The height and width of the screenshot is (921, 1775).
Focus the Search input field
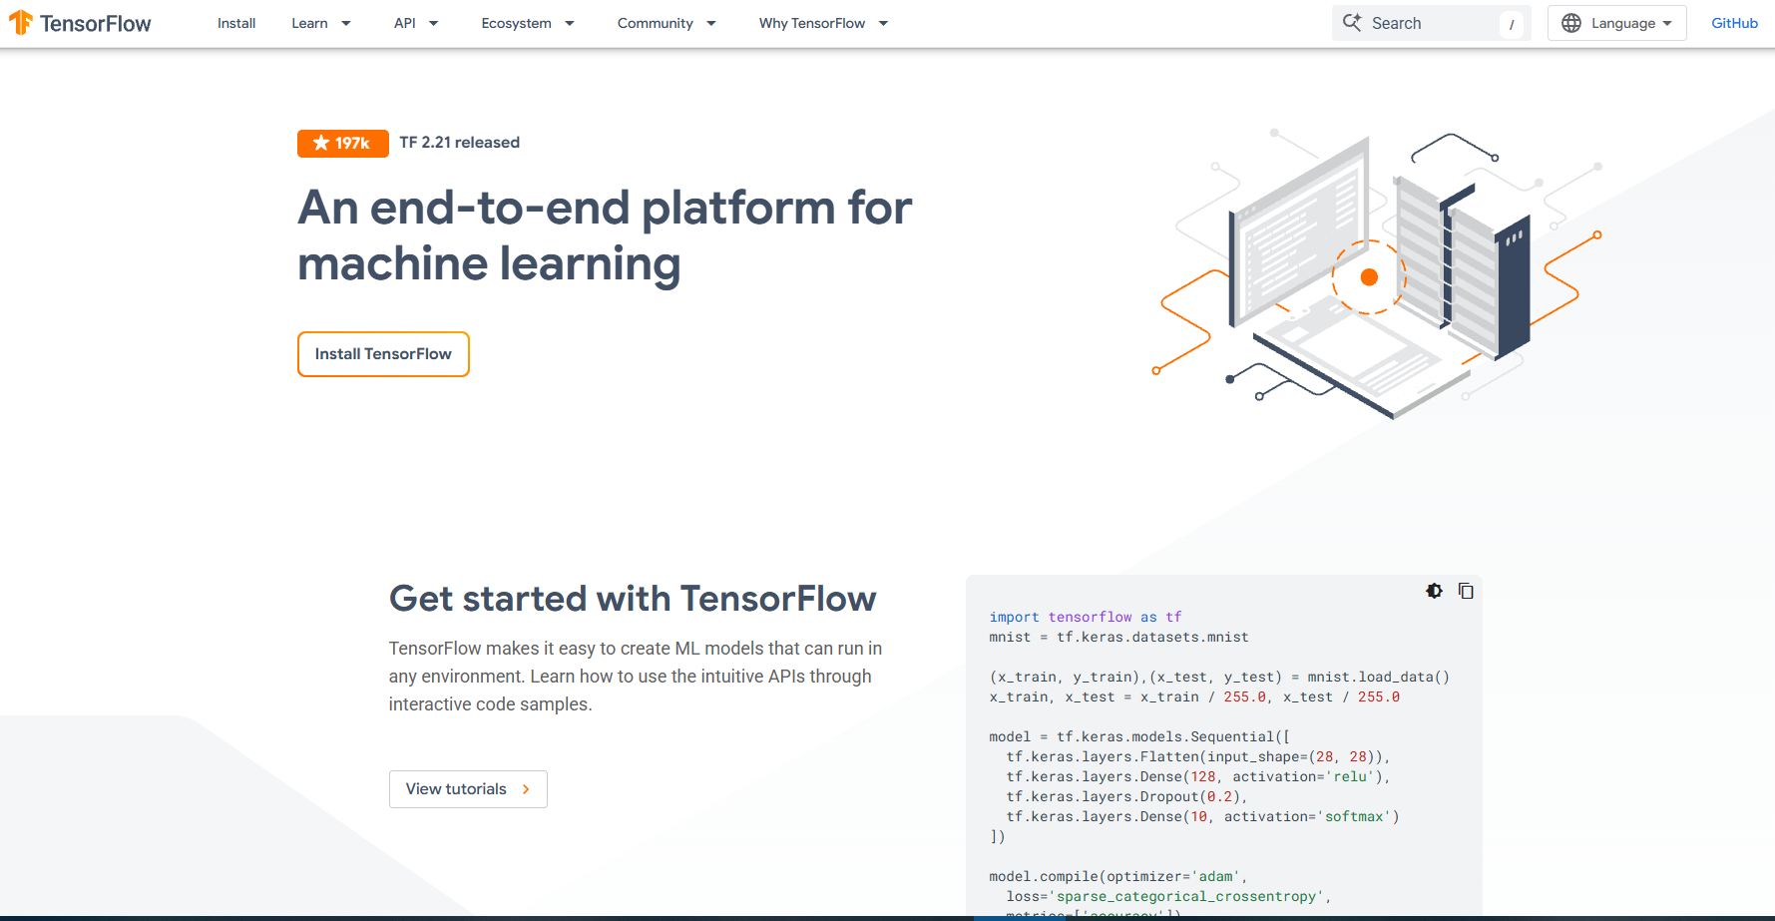click(x=1431, y=23)
